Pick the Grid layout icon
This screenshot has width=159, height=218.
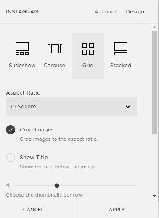click(x=88, y=49)
